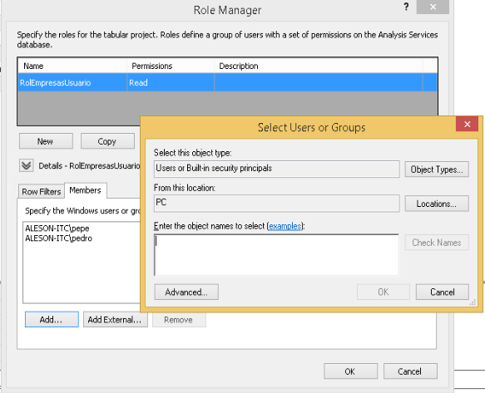Screen dimensions: 485x393
Task: Select the RolEmpresasUsuario role row
Action: pyautogui.click(x=227, y=82)
